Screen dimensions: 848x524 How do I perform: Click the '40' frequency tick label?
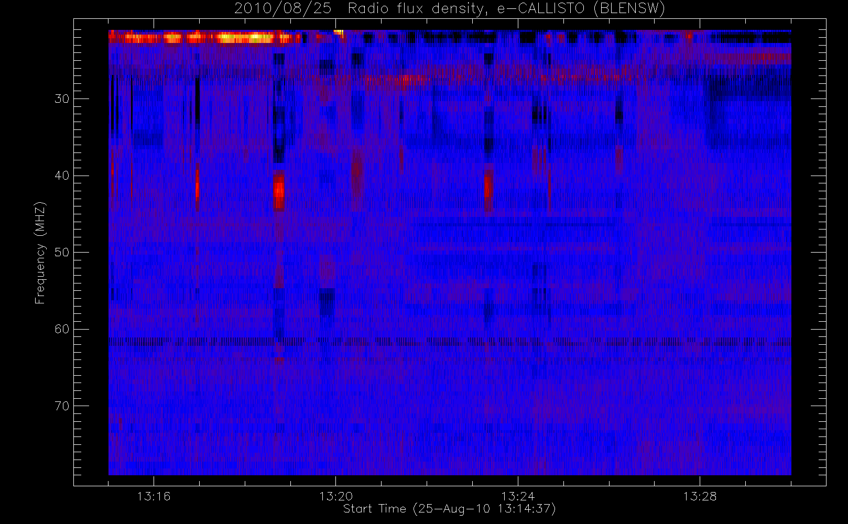coord(62,176)
